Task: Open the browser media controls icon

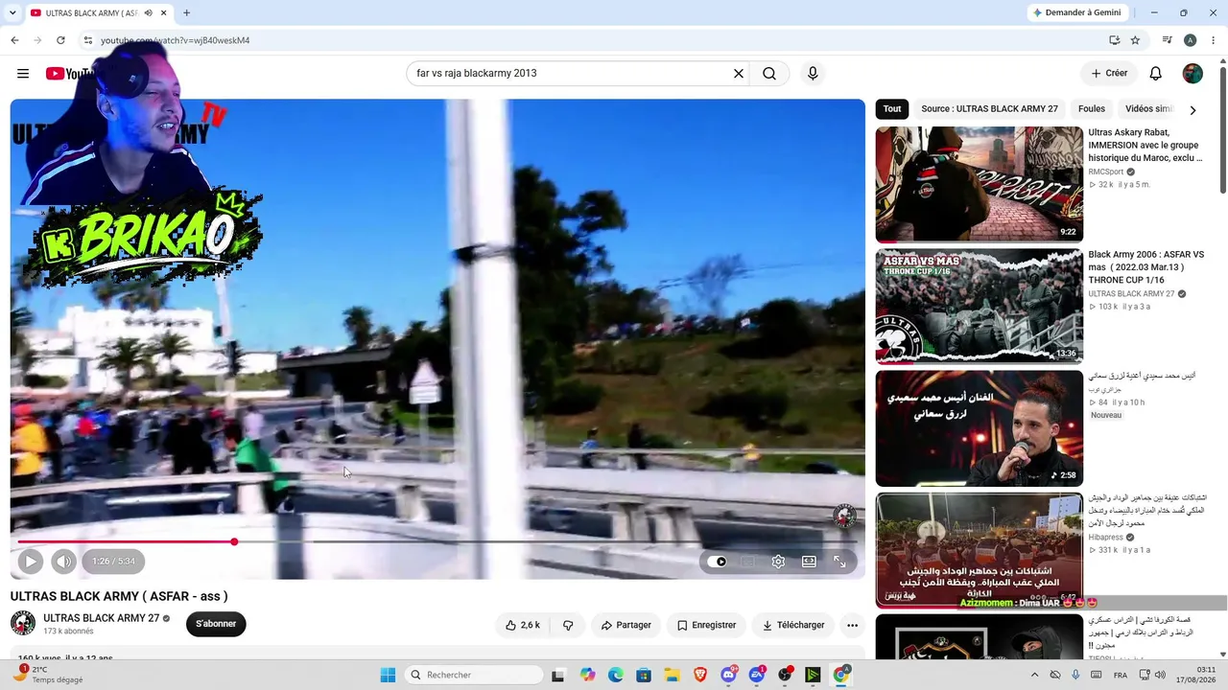Action: [1167, 40]
